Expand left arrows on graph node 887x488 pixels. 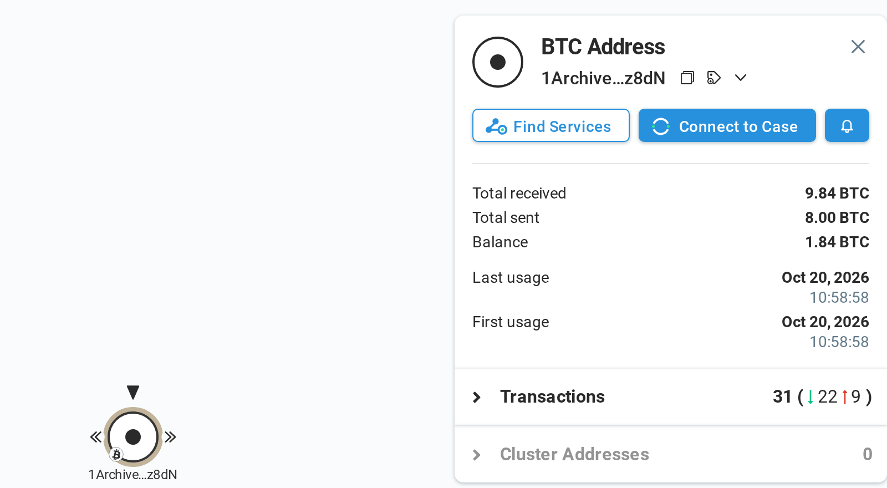[96, 437]
